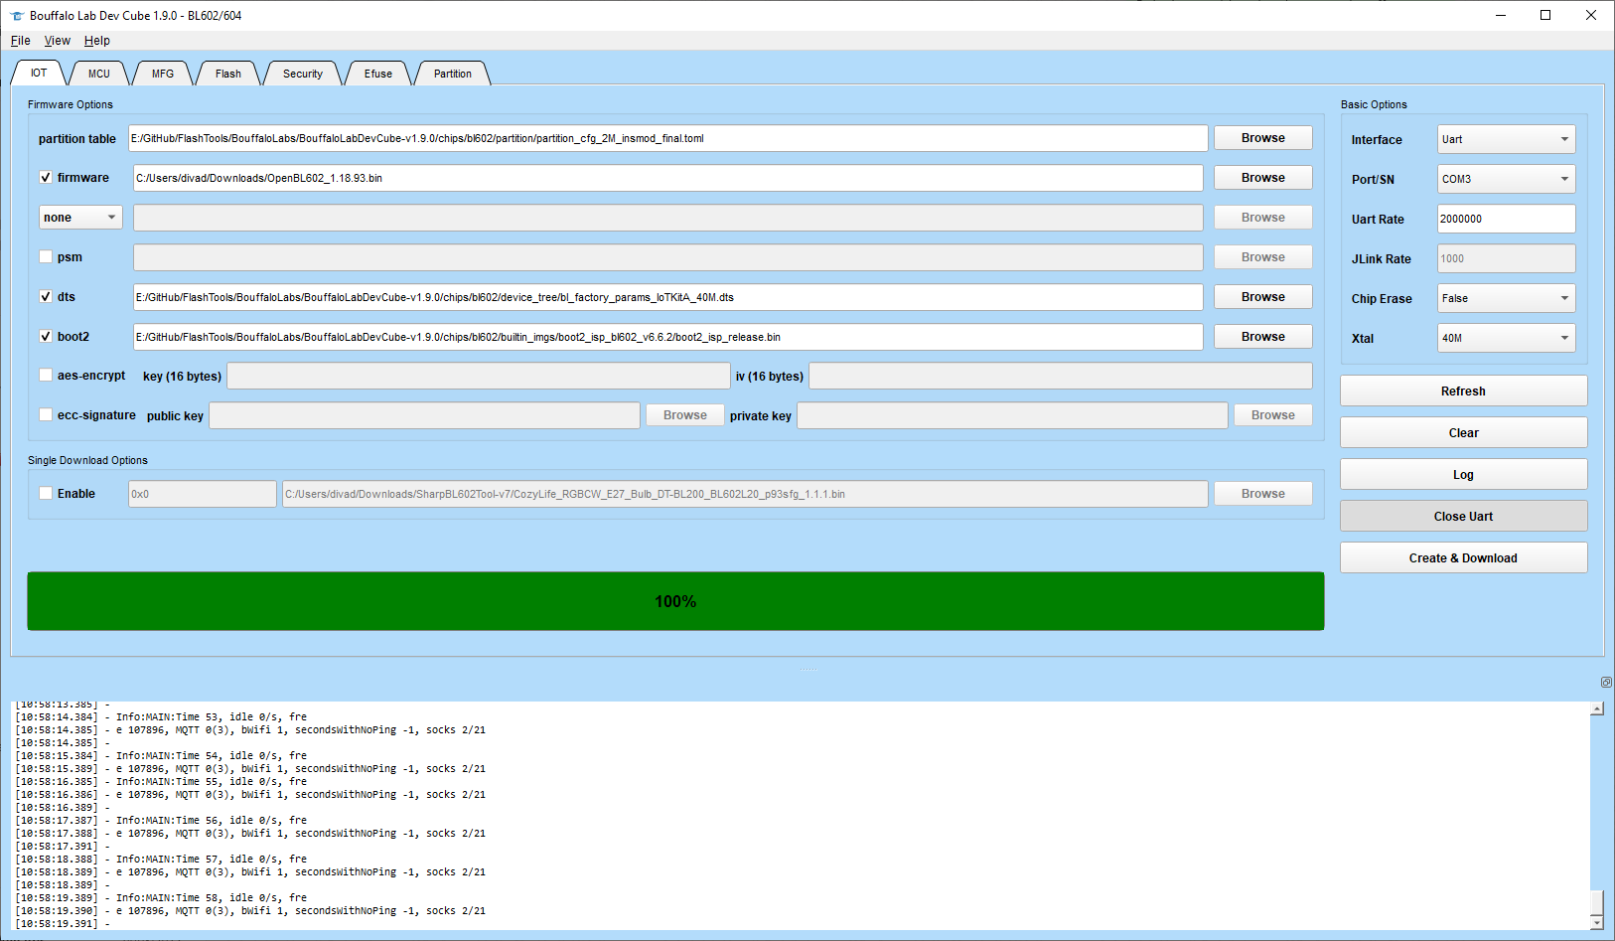This screenshot has height=941, width=1615.
Task: Open the Interface dropdown showing Uart
Action: pyautogui.click(x=1506, y=139)
